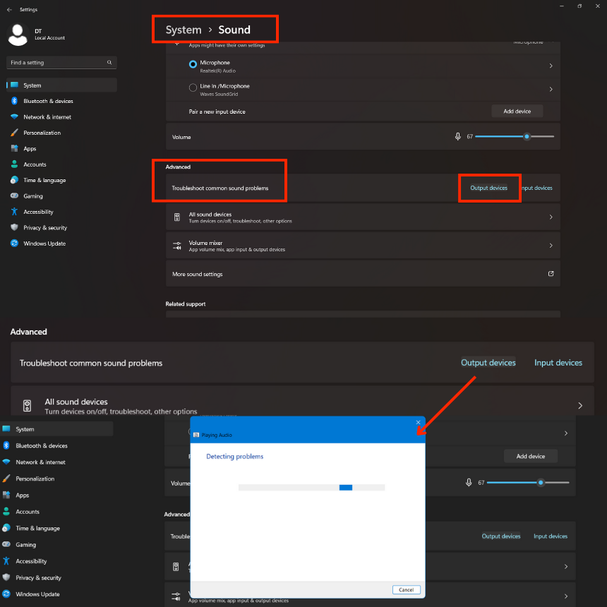Click Add device beside Pair a new input device
Image resolution: width=607 pixels, height=607 pixels.
pos(517,111)
